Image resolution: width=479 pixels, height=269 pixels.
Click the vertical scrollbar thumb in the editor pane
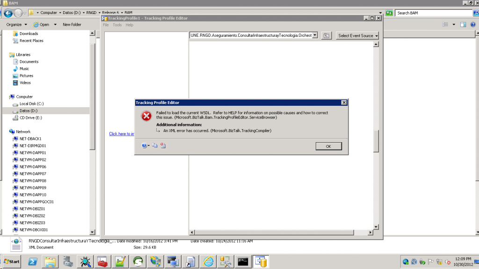376,141
